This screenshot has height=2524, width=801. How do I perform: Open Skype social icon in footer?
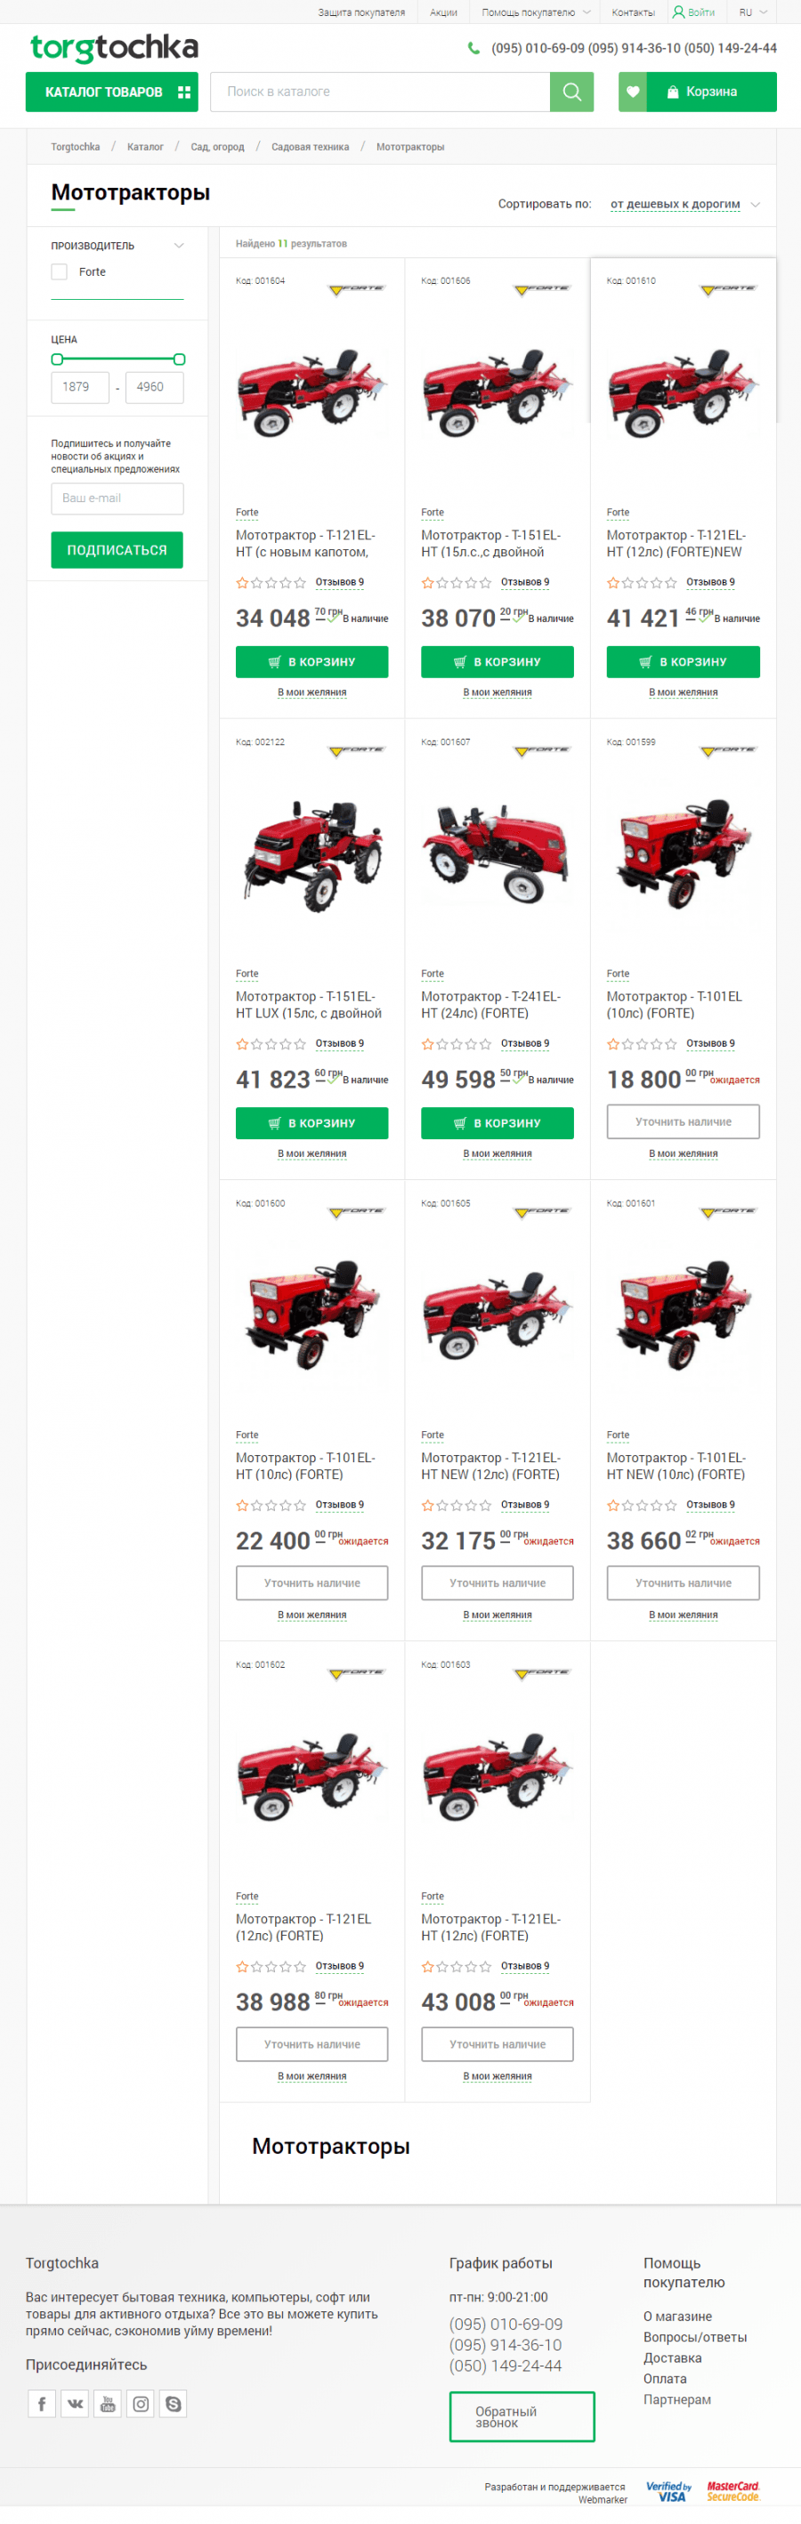click(174, 2404)
